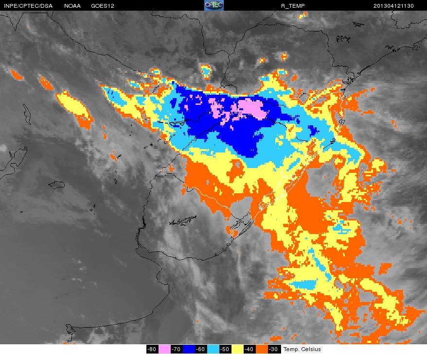Viewport: 427px width, 354px height.
Task: Click the Temp. Celsius legend label
Action: (x=302, y=349)
